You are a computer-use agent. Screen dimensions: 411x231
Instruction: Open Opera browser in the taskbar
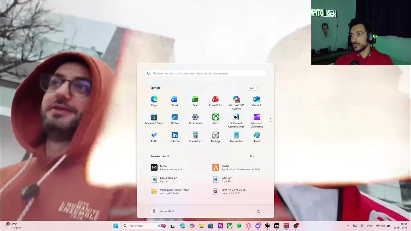[249, 226]
